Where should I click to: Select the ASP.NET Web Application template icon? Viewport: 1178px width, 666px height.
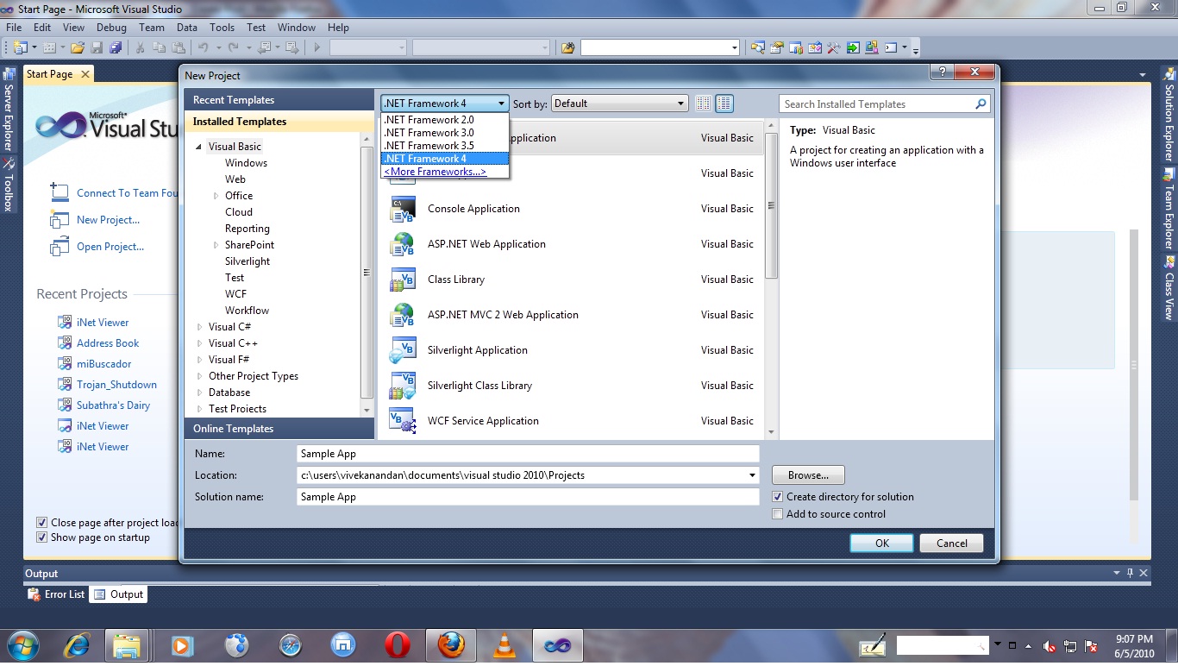[x=402, y=244]
